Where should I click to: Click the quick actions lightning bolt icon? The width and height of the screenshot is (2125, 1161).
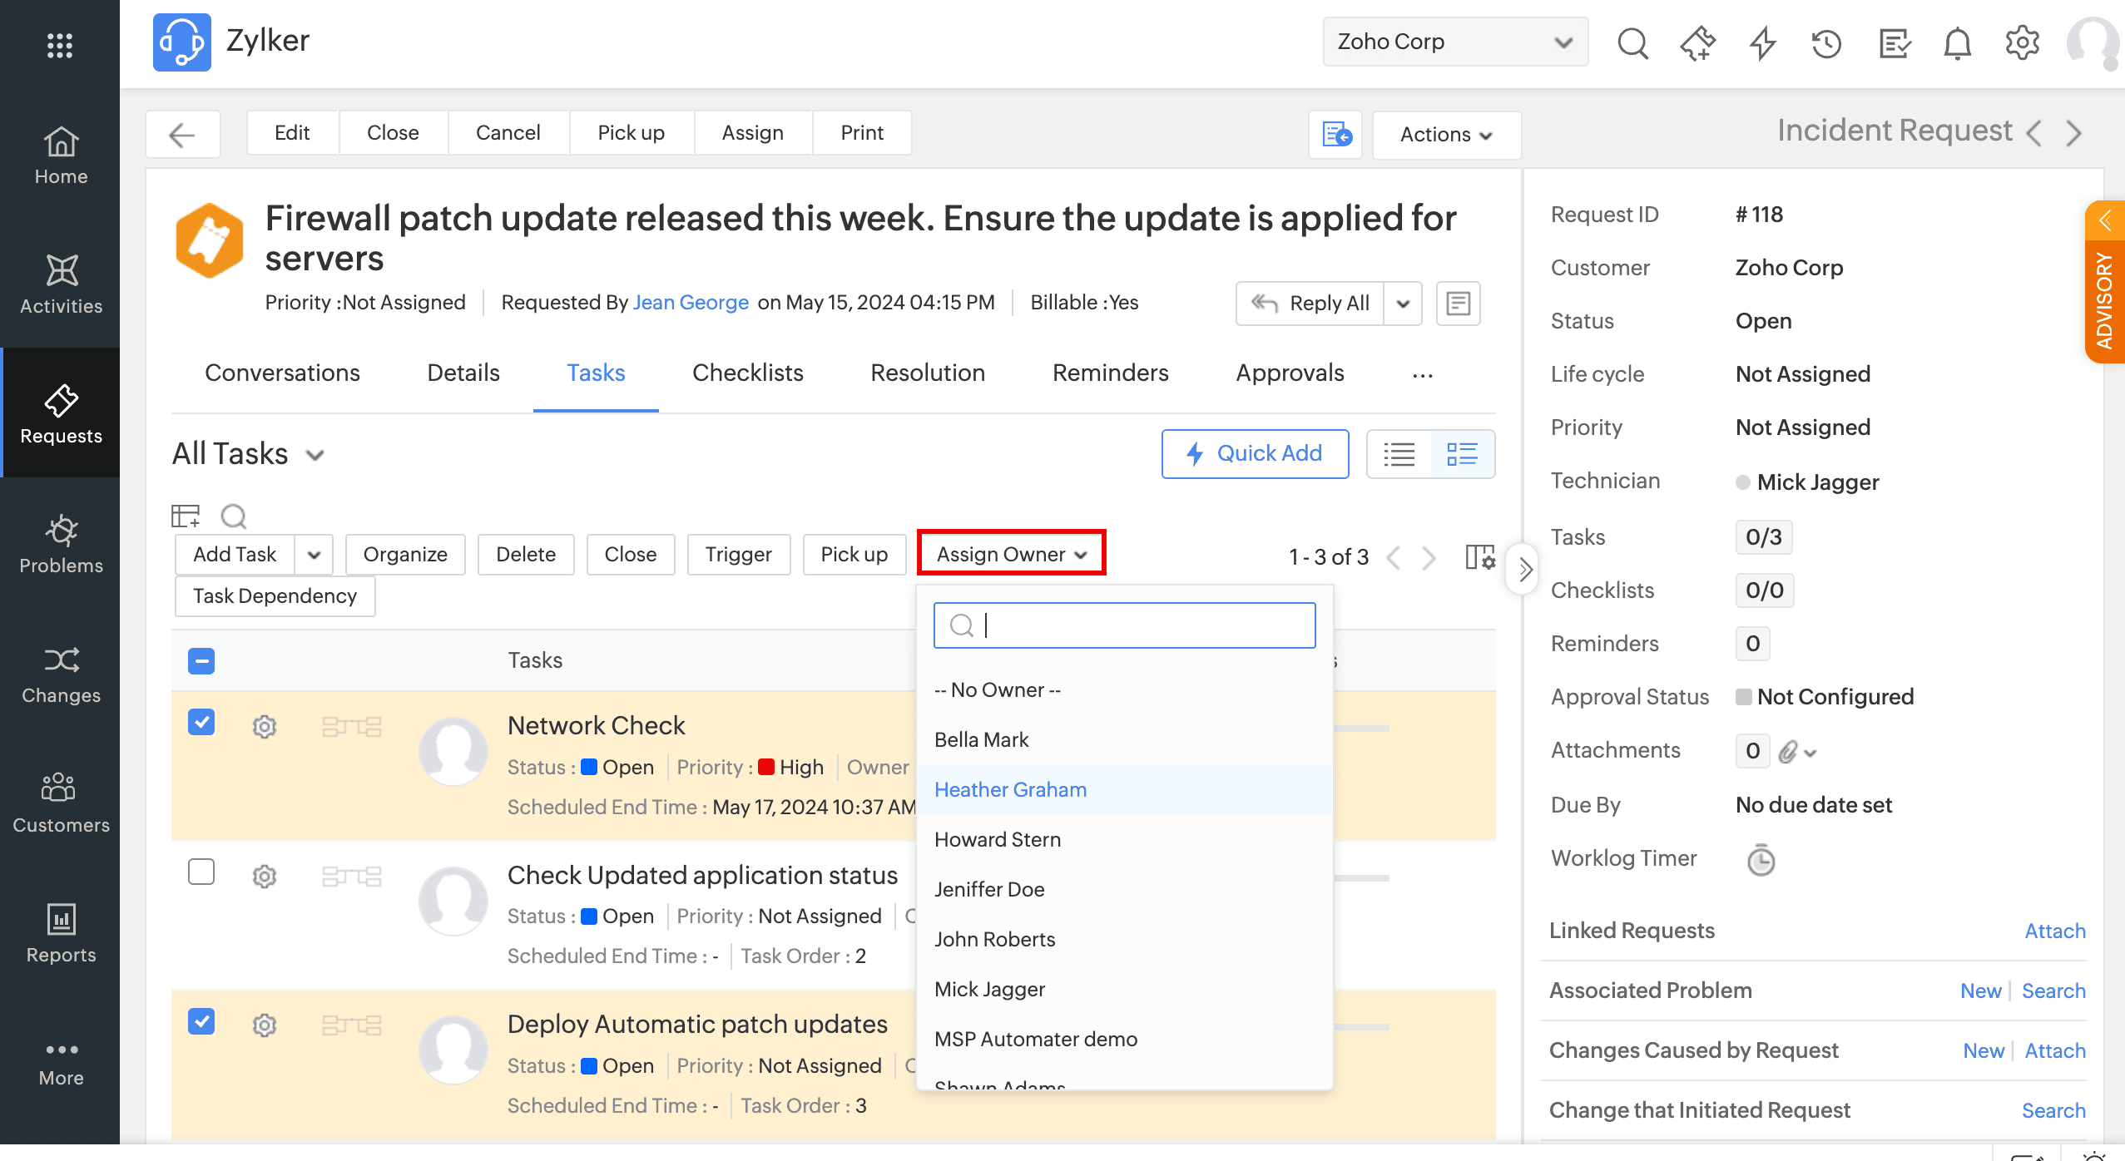point(1762,43)
